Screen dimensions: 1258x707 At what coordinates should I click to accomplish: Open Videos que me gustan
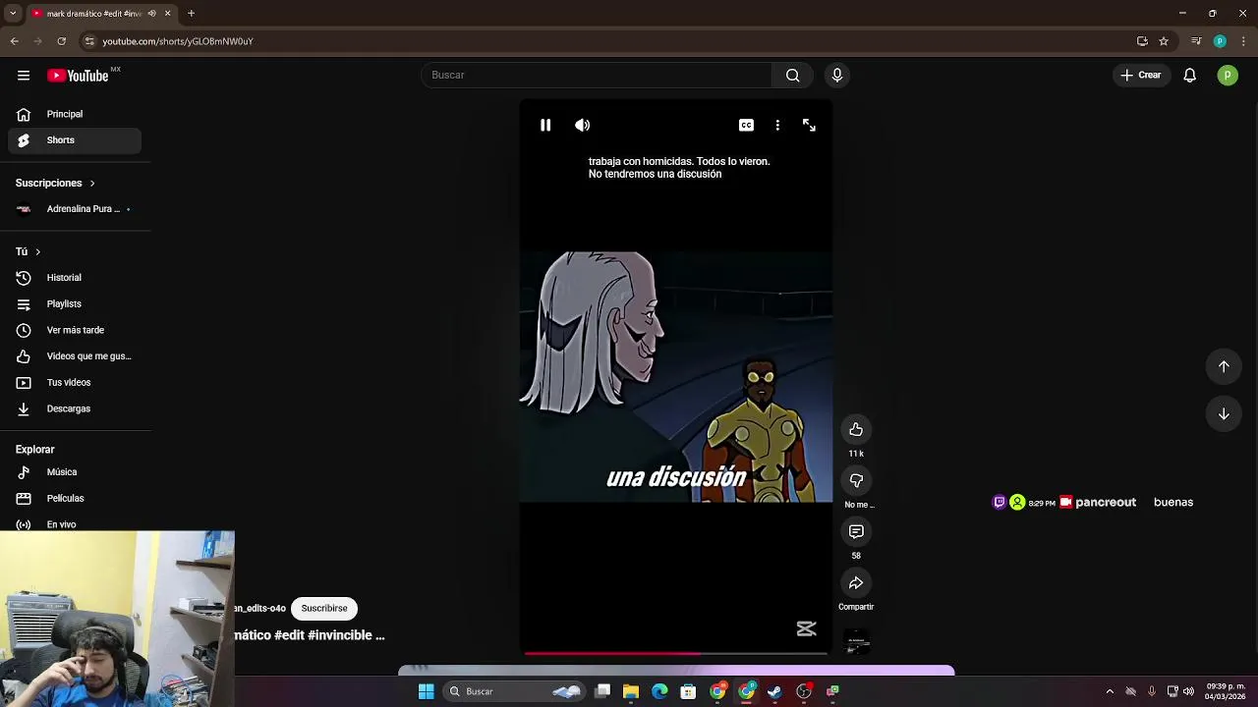pyautogui.click(x=75, y=356)
